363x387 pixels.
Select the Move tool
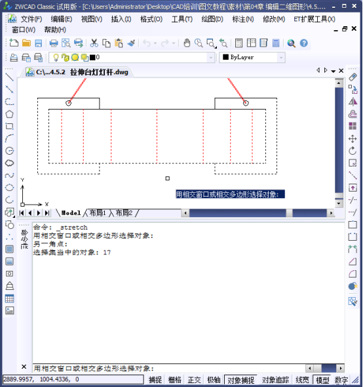click(353, 138)
